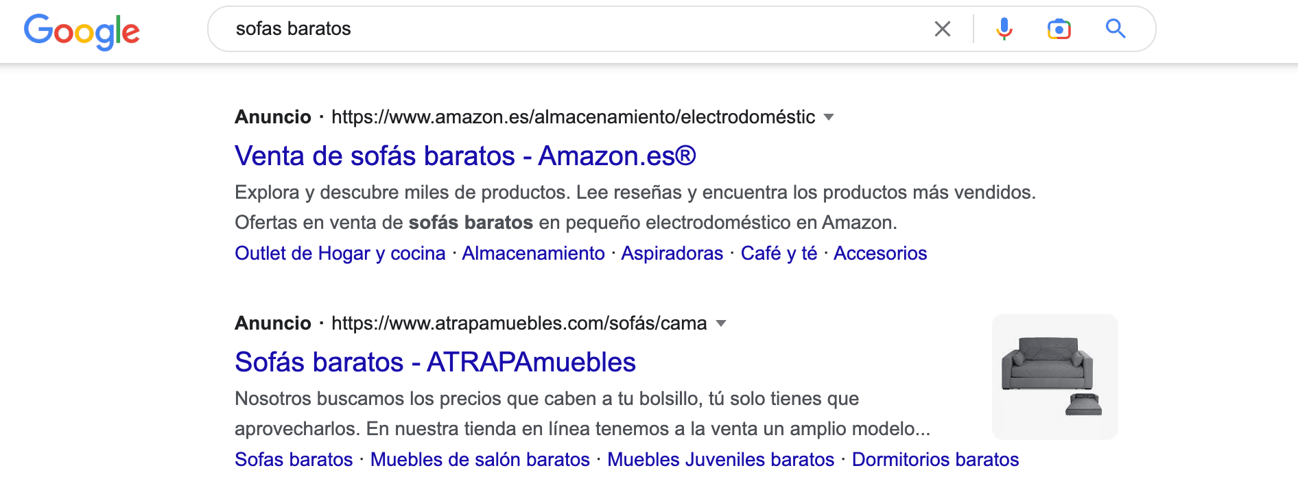Start voice search with microphone
The height and width of the screenshot is (503, 1298).
(1004, 29)
